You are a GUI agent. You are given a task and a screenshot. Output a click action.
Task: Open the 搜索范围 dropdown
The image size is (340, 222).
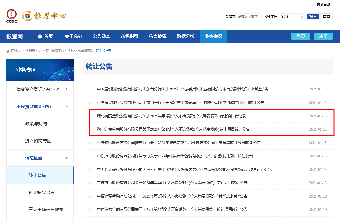[x=291, y=17]
